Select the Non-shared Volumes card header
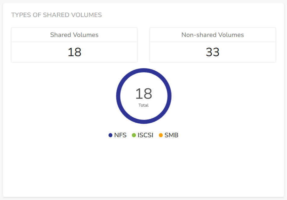This screenshot has height=200, width=287. coord(212,35)
